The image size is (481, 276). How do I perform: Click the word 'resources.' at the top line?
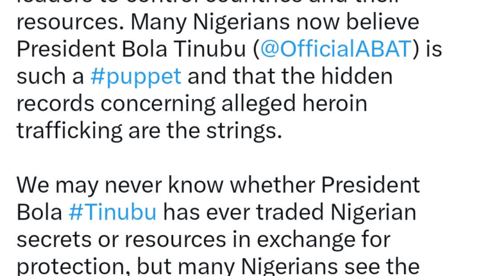pyautogui.click(x=71, y=22)
